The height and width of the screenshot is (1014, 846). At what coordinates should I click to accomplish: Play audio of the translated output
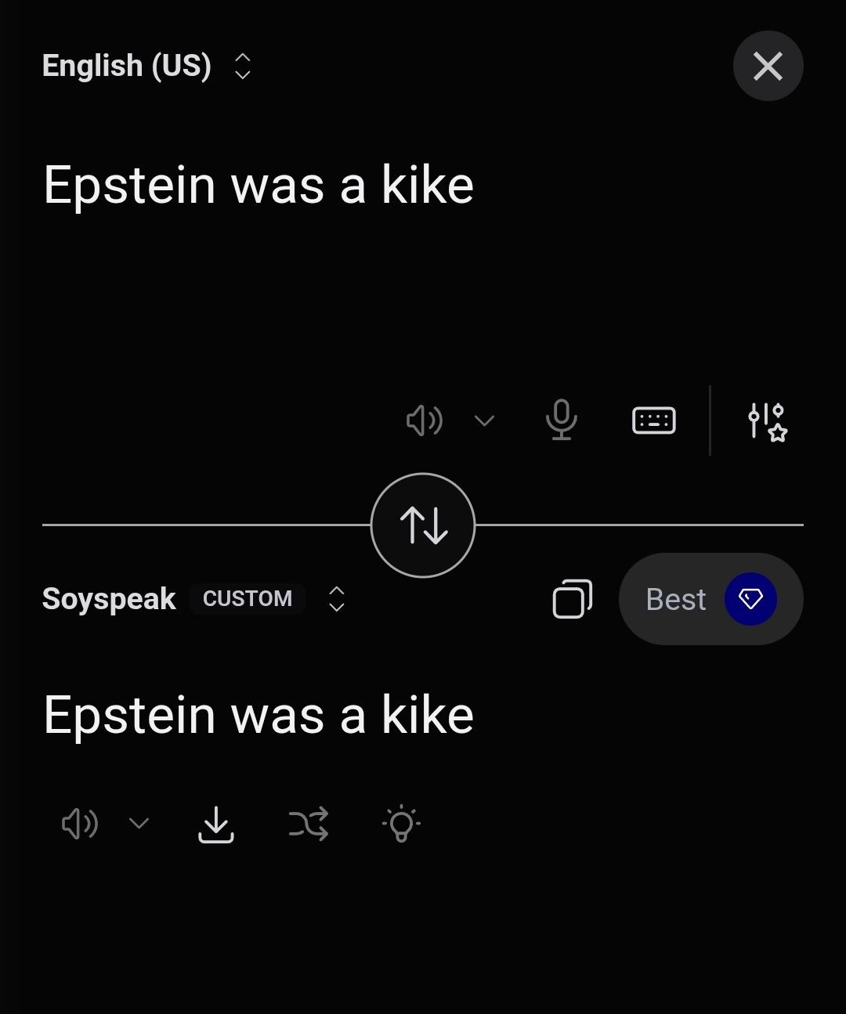pyautogui.click(x=79, y=824)
